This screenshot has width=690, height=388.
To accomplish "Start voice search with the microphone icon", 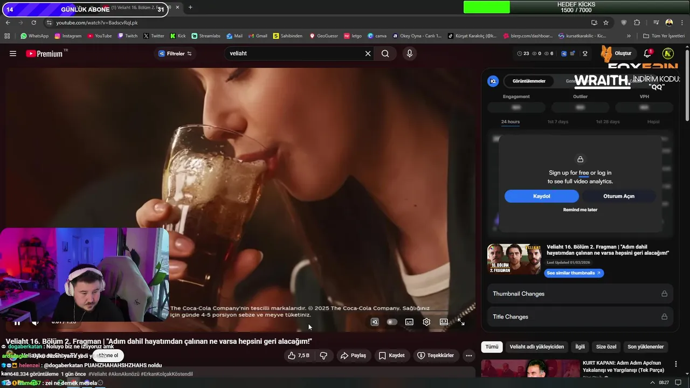I will coord(410,53).
